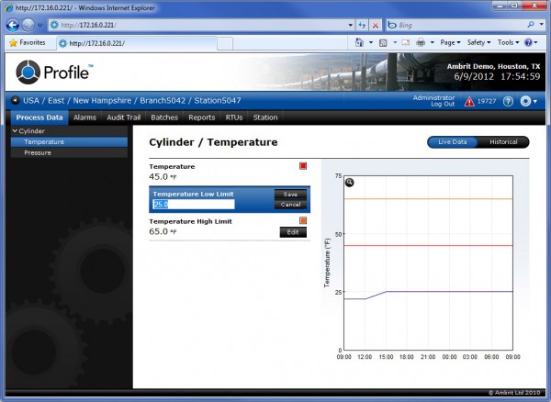Switch to Historical view
The width and height of the screenshot is (551, 402).
(x=503, y=142)
